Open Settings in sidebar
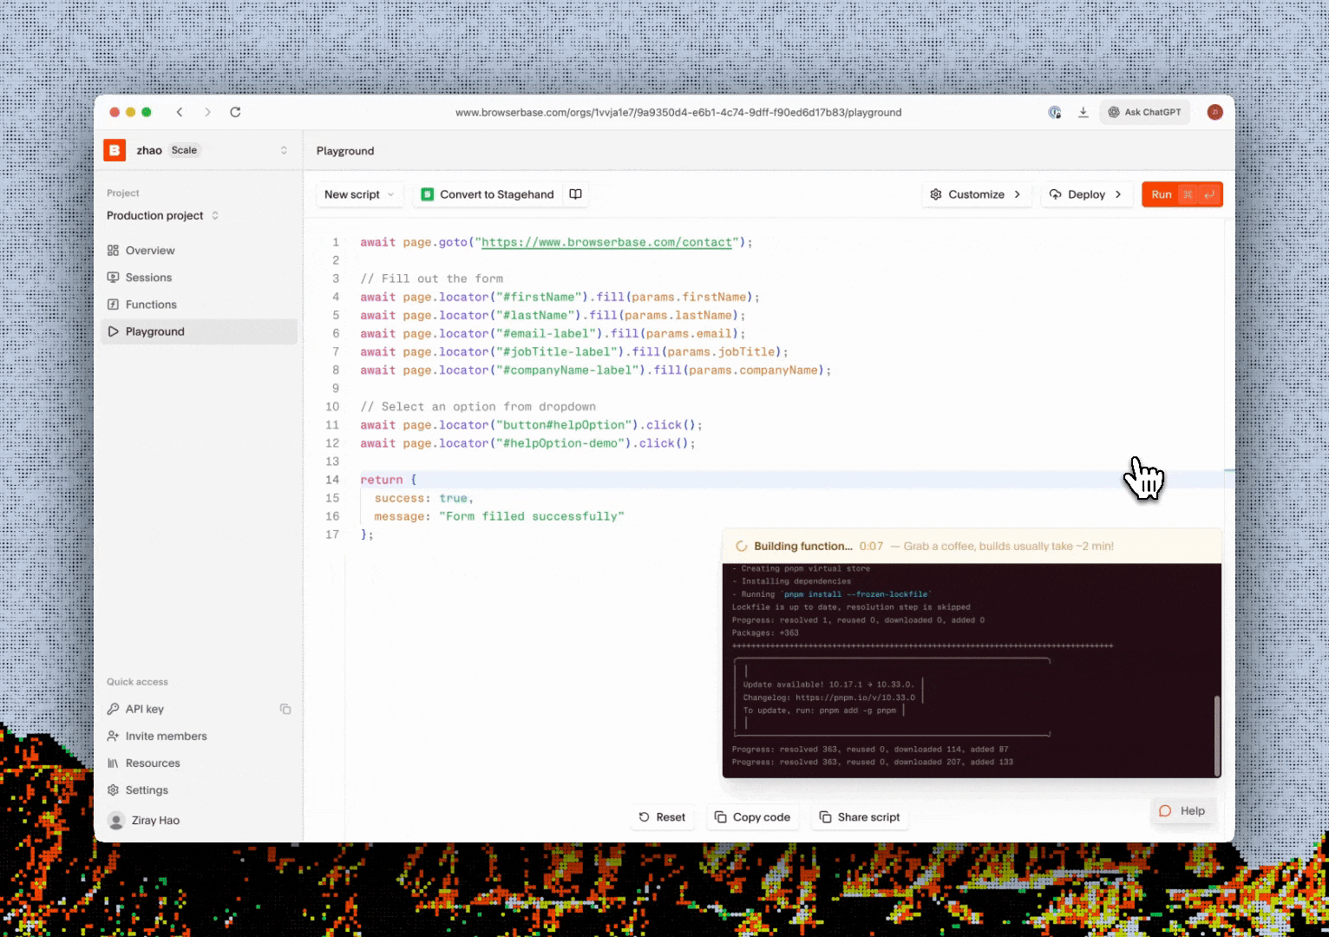Screen dimensions: 1329x937 [137, 790]
